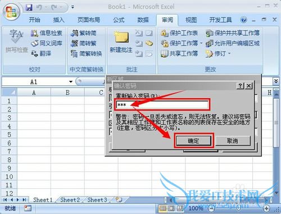Screen dimensions: 281x214
Task: Select column A header
Action: (x=34, y=92)
